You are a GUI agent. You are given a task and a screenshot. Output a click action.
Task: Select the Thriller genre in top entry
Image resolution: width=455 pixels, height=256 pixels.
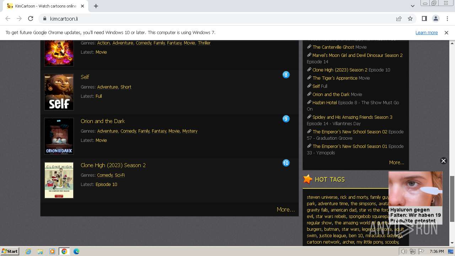coord(204,43)
